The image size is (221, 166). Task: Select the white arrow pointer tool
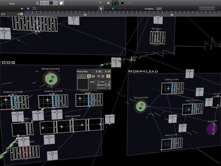click(x=101, y=8)
